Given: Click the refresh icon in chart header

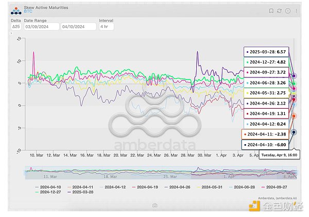Looking at the screenshot, I should pos(279,11).
